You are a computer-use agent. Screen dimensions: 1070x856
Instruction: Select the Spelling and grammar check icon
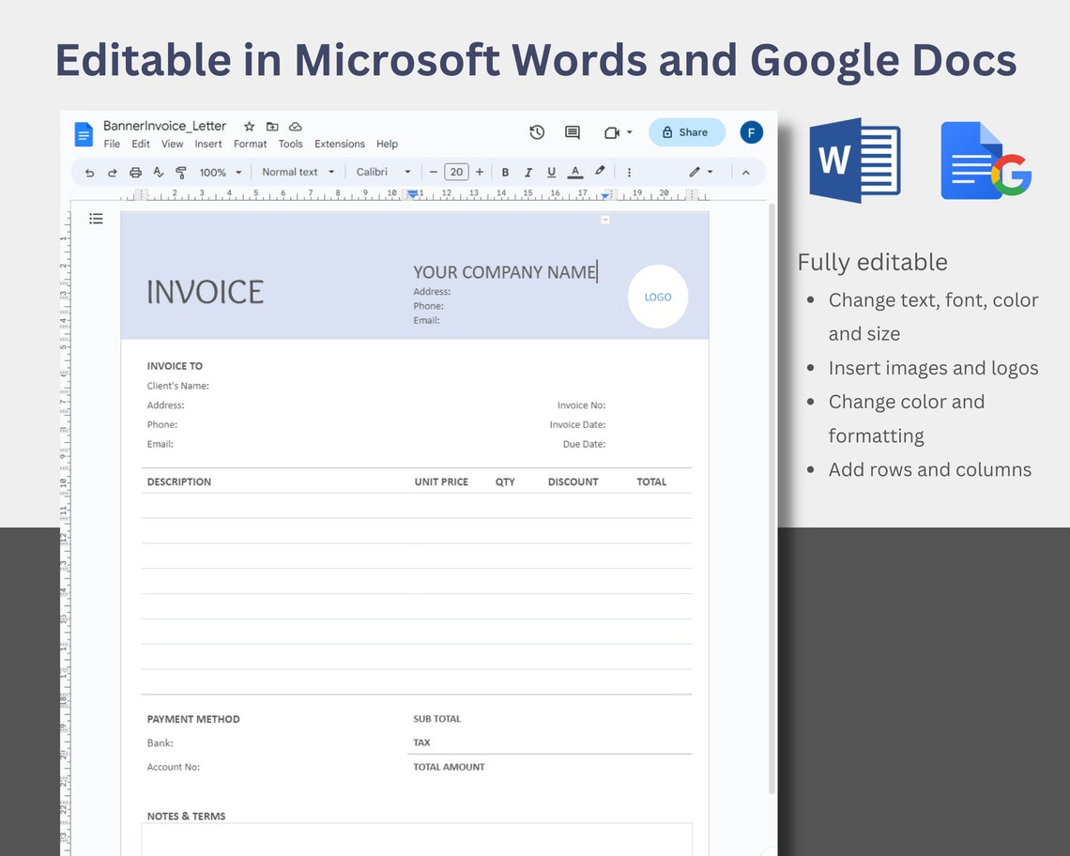tap(158, 172)
